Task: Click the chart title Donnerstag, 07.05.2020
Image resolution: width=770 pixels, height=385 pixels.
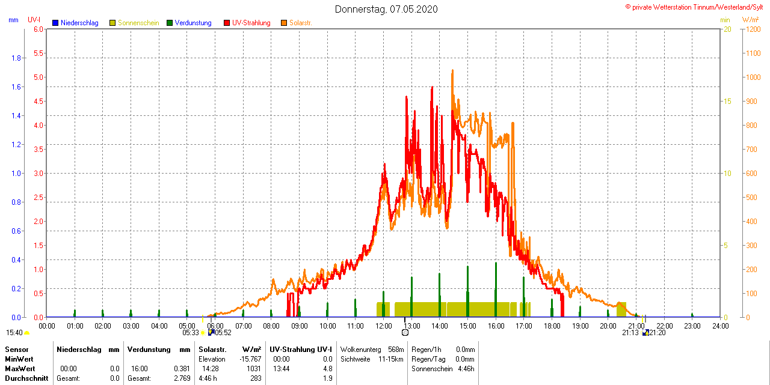Action: pyautogui.click(x=386, y=9)
